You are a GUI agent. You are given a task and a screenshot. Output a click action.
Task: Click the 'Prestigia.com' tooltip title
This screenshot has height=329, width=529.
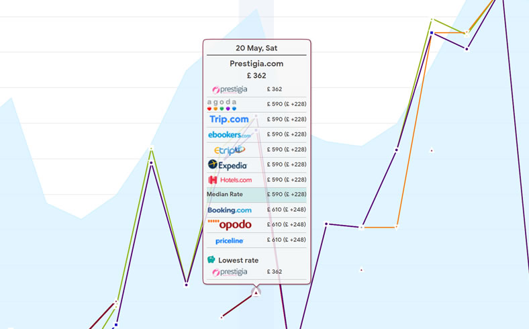coord(256,63)
